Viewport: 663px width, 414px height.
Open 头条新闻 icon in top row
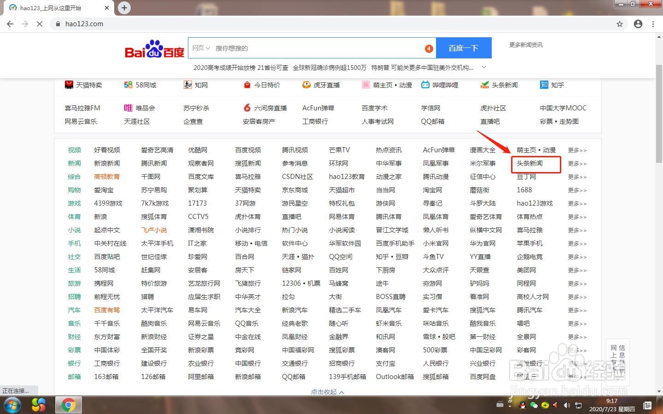484,85
